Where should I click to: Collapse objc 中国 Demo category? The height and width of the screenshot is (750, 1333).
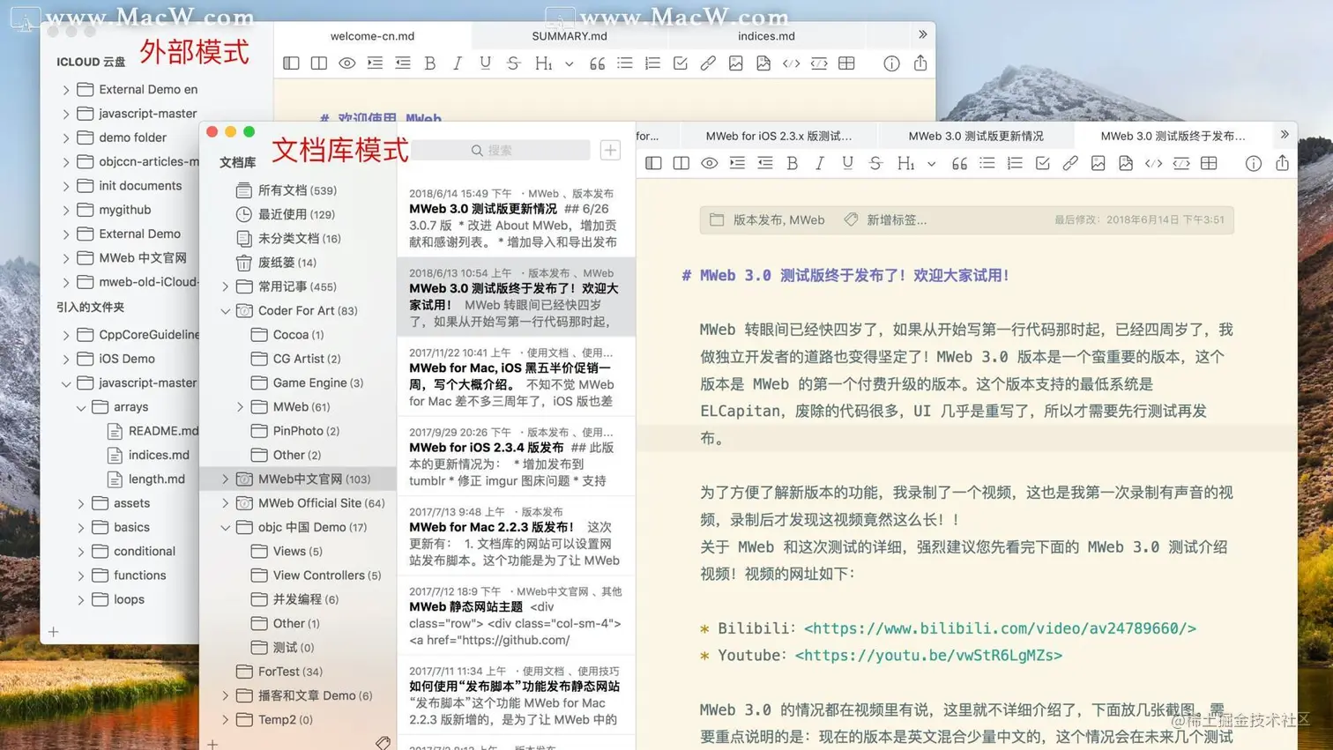tap(225, 528)
